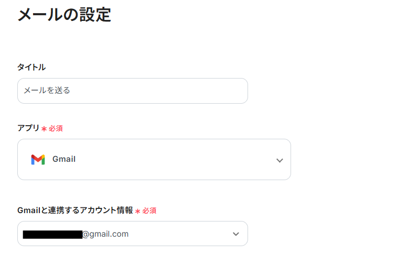Click the タイトル field label
Viewport: 397px width, 266px height.
click(x=31, y=67)
